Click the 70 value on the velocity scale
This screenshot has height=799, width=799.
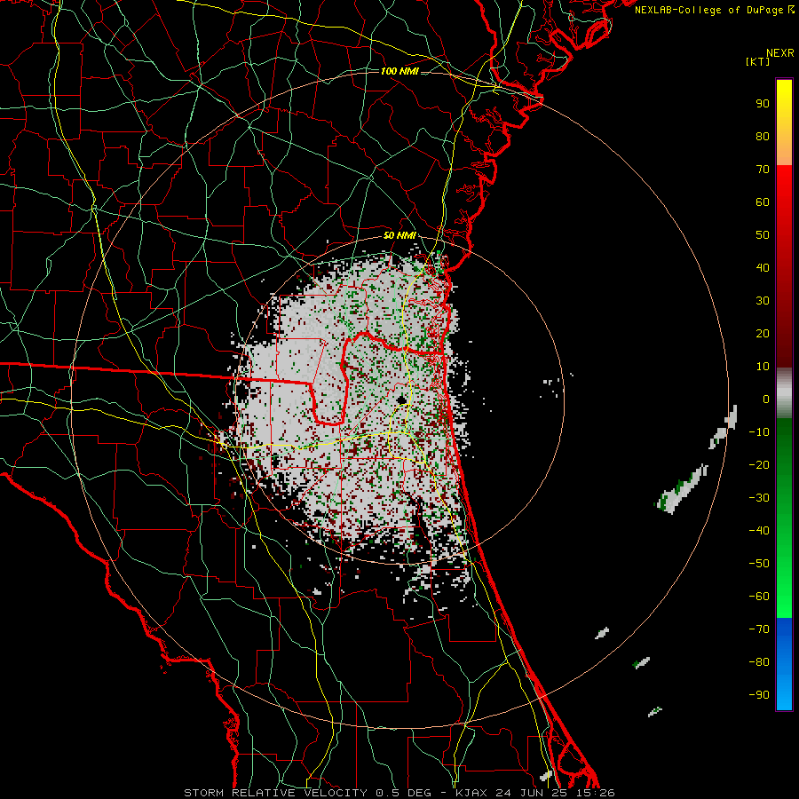[x=763, y=170]
